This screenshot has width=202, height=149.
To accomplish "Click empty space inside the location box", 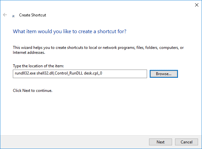I will coord(124,74).
